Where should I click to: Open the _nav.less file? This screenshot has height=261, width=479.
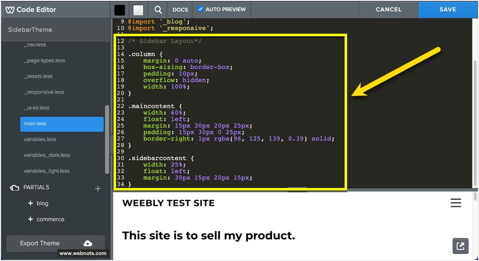coord(35,45)
